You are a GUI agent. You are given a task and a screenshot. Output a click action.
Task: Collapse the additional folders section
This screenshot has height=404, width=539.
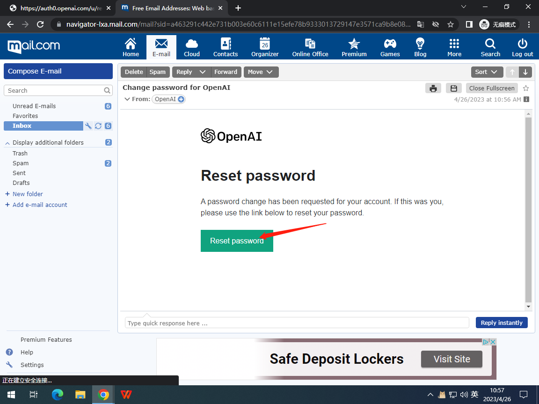point(7,143)
